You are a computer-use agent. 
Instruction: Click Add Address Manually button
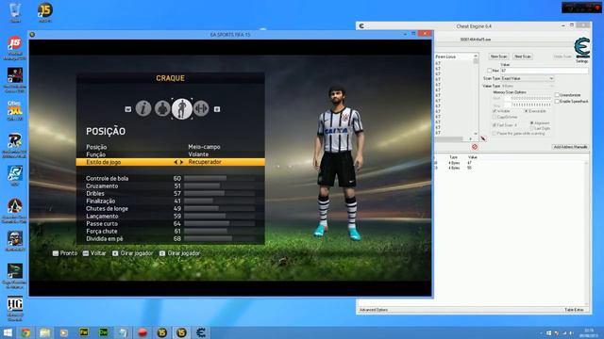[570, 147]
